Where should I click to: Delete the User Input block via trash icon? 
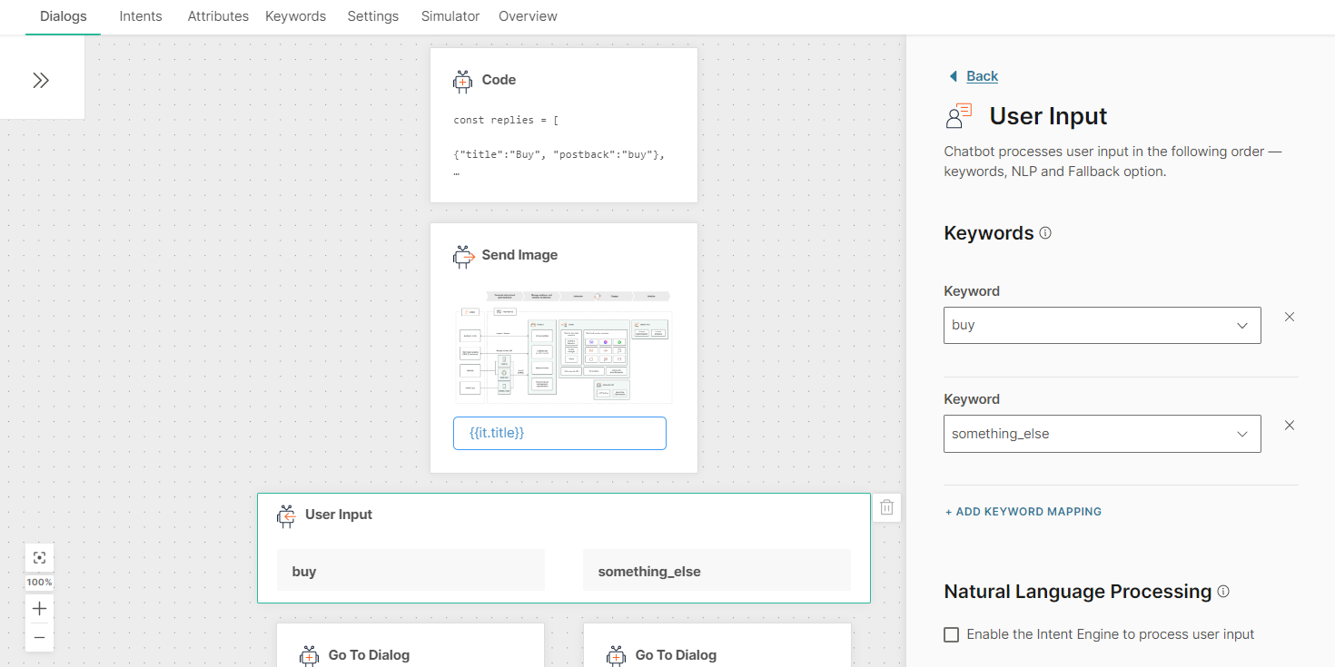tap(887, 508)
